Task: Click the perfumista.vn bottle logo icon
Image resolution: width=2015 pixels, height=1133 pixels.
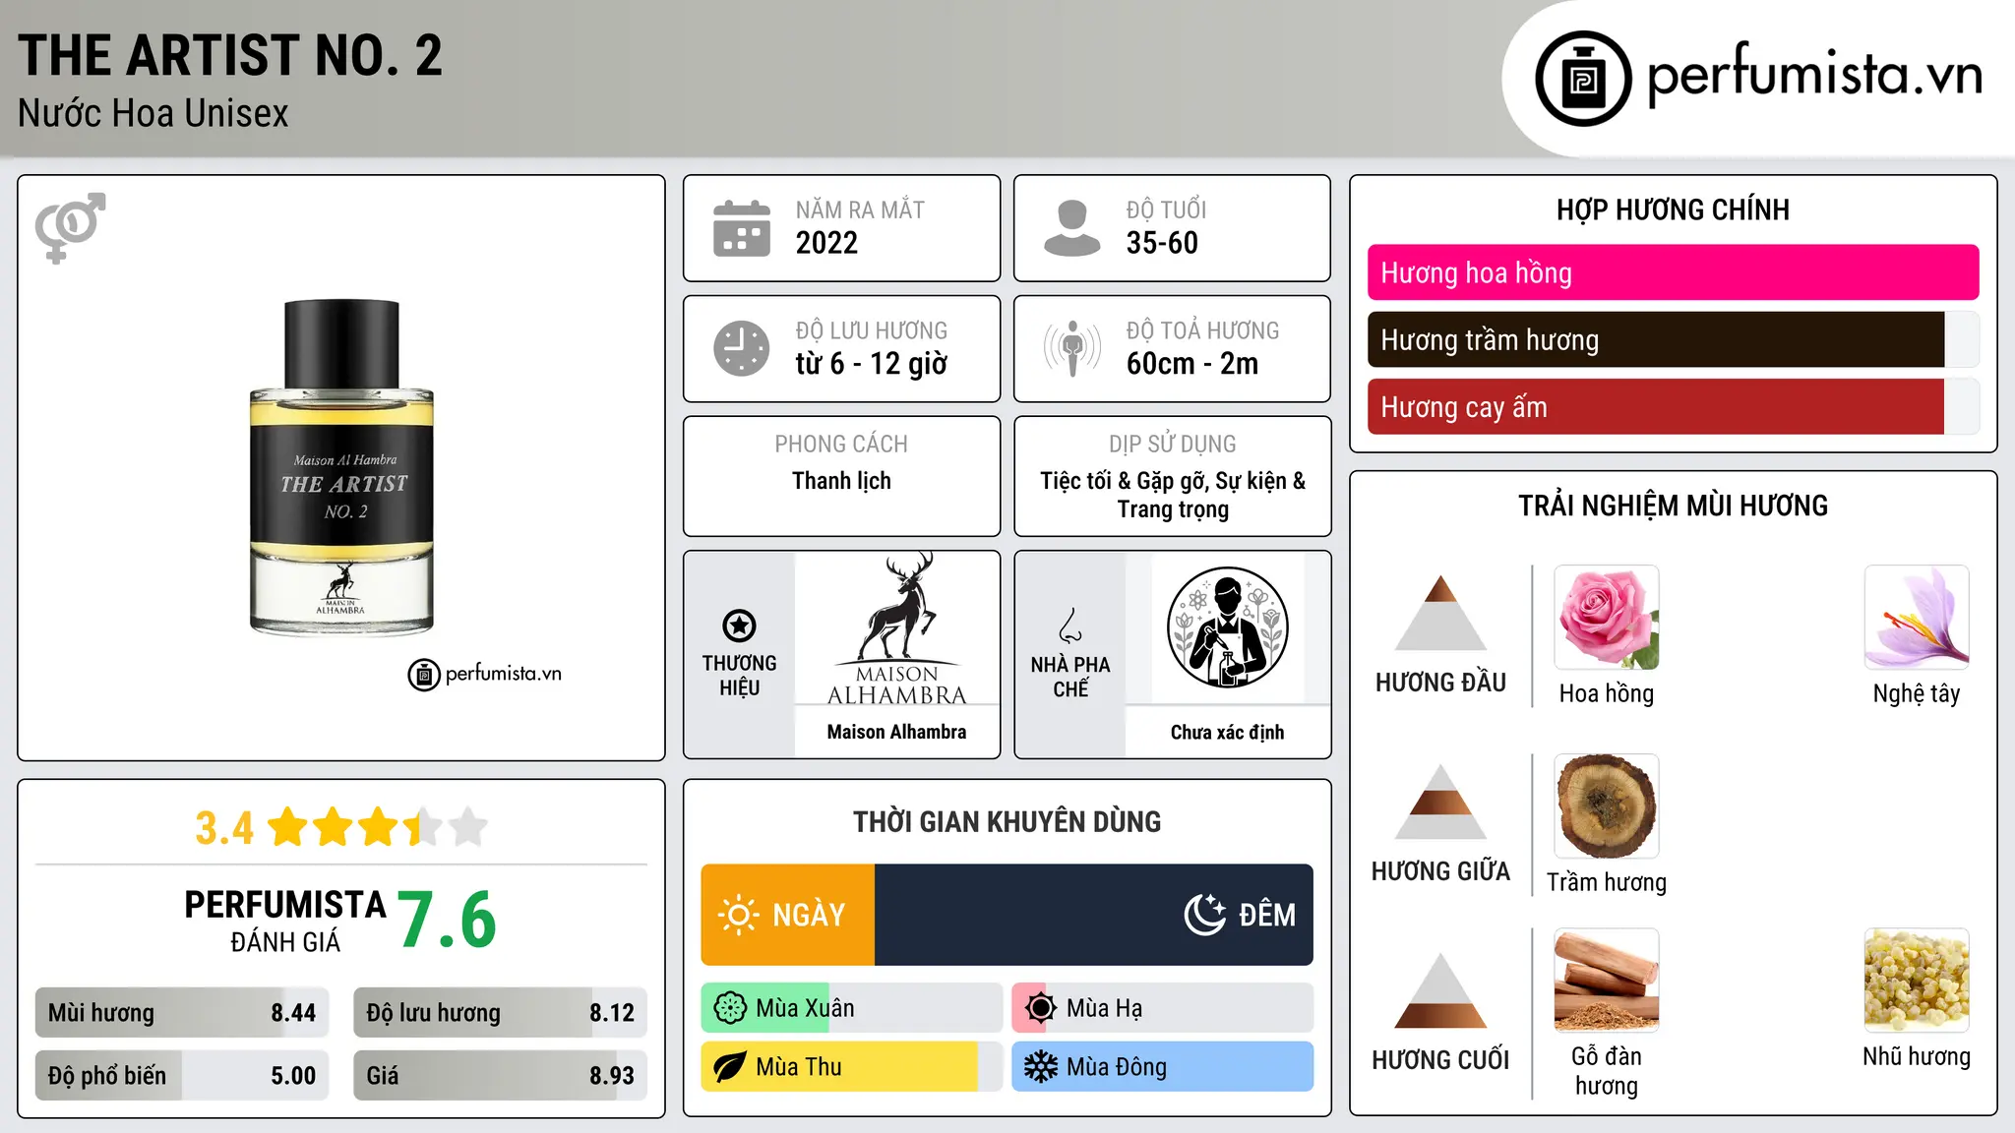Action: click(x=1583, y=79)
